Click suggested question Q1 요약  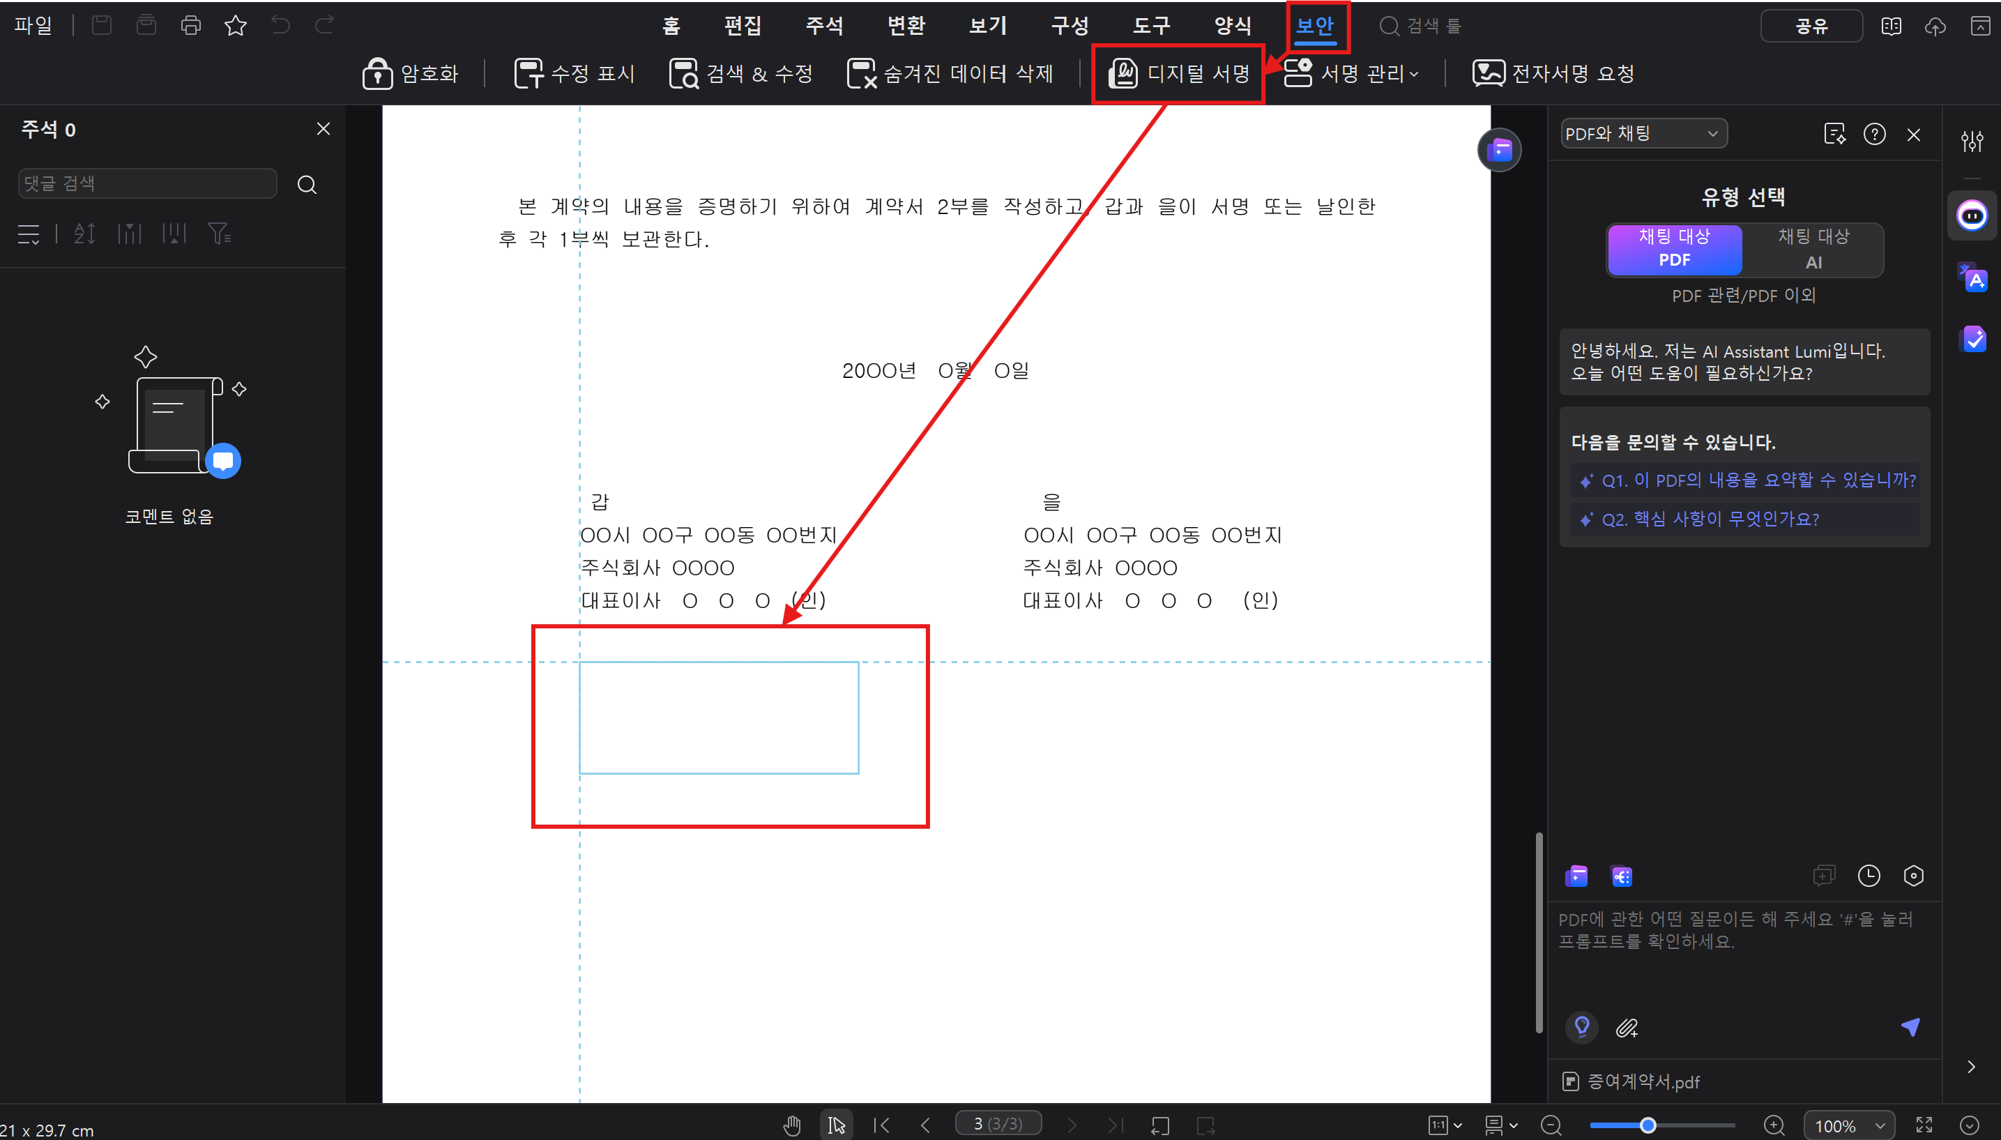[x=1746, y=480]
